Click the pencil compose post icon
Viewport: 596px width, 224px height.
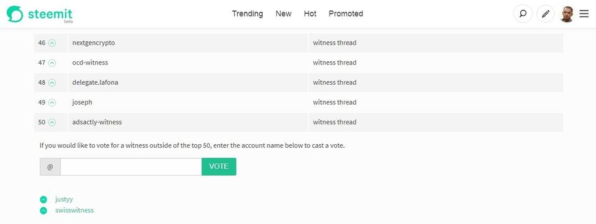point(546,14)
